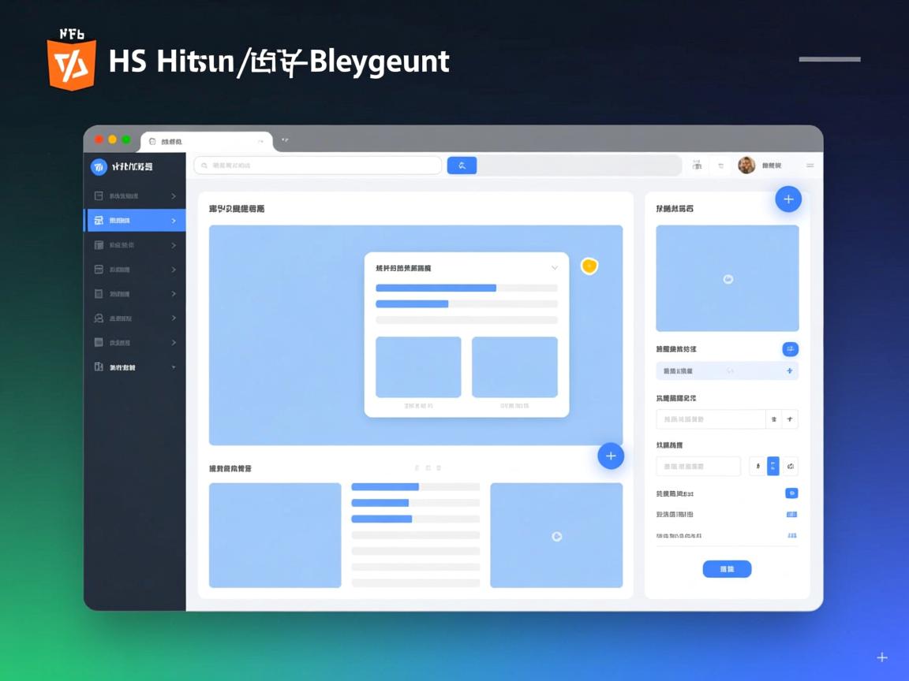This screenshot has width=909, height=681.
Task: Enable the rightmost toggle next to the second input
Action: (x=790, y=419)
